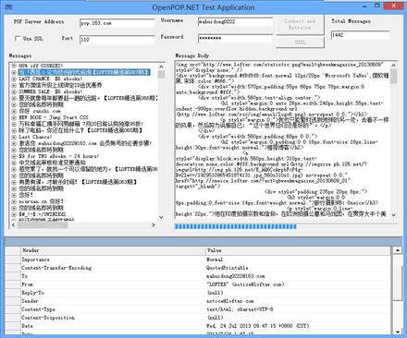Click the 'From' header row cell
This screenshot has width=407, height=338.
pos(114,284)
